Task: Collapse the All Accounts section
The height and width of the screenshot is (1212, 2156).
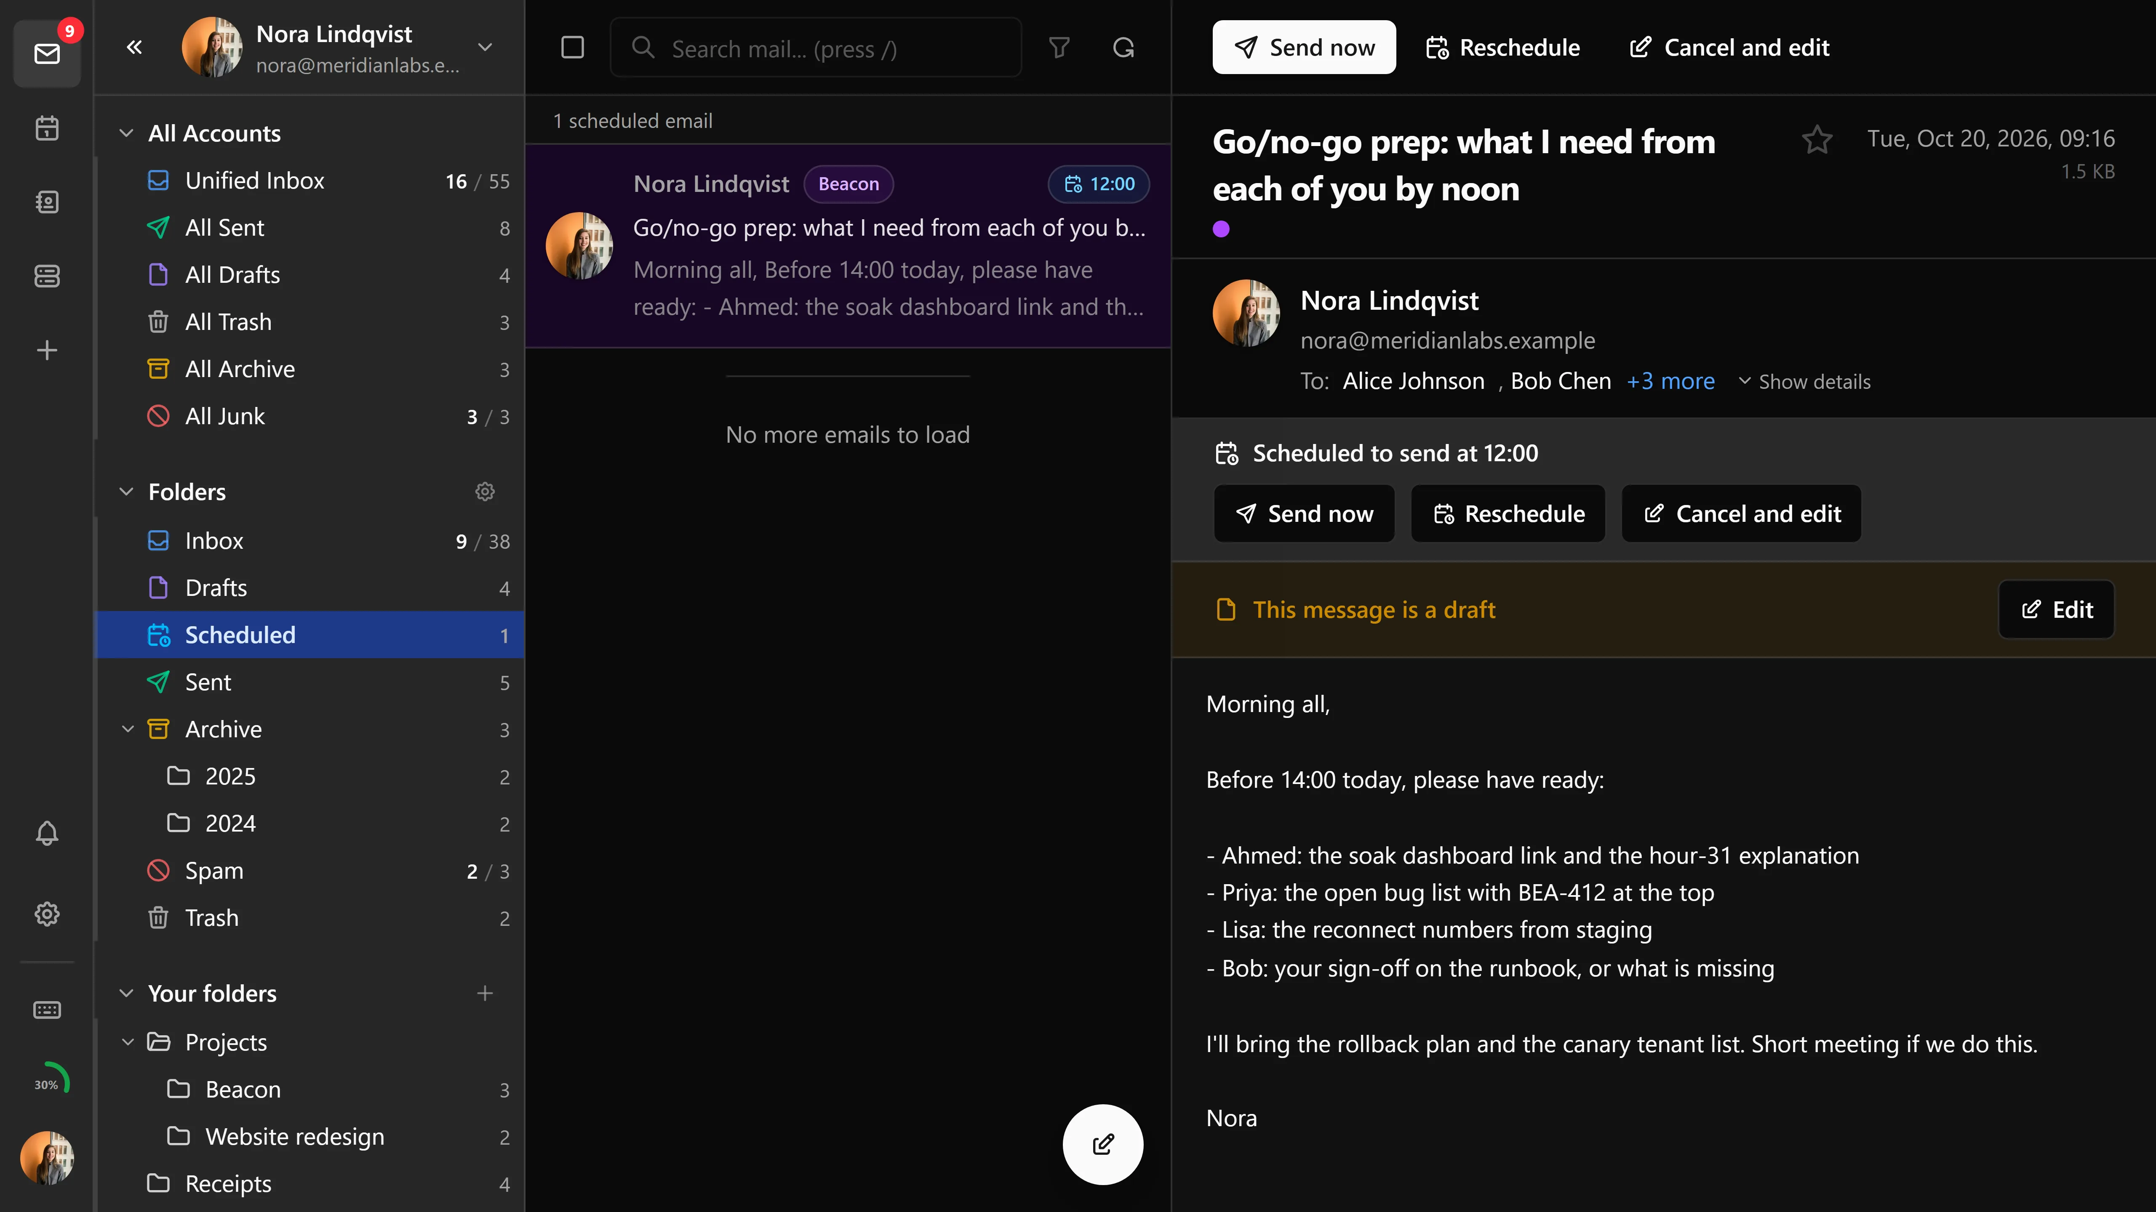Action: point(126,133)
